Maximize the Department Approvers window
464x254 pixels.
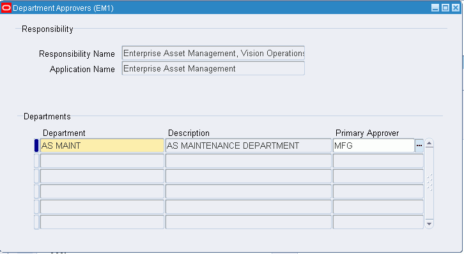click(x=445, y=8)
